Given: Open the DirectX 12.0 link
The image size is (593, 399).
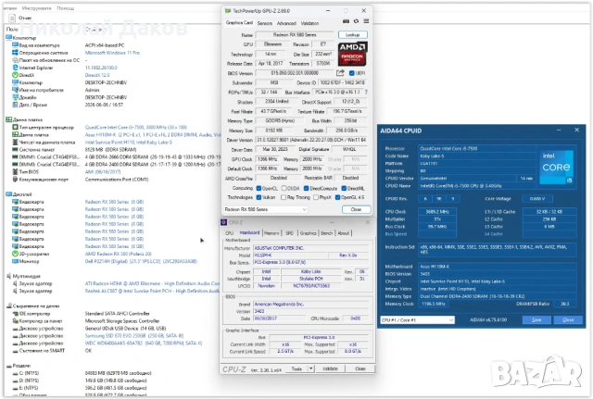Looking at the screenshot, I should 97,75.
